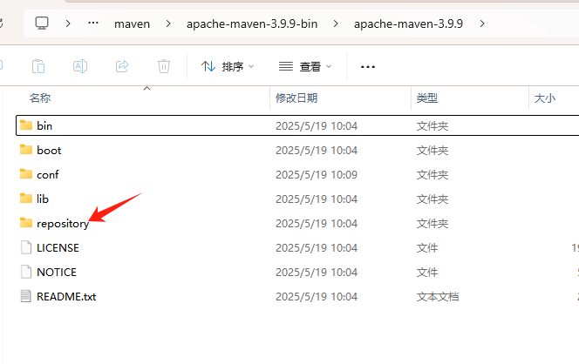Click the 文件夹 type cell of boot

click(x=433, y=150)
